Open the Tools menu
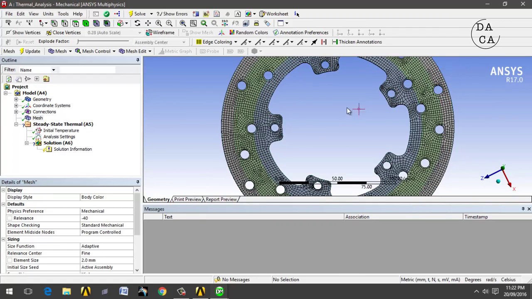Viewport: 532px width, 299px height. (63, 14)
